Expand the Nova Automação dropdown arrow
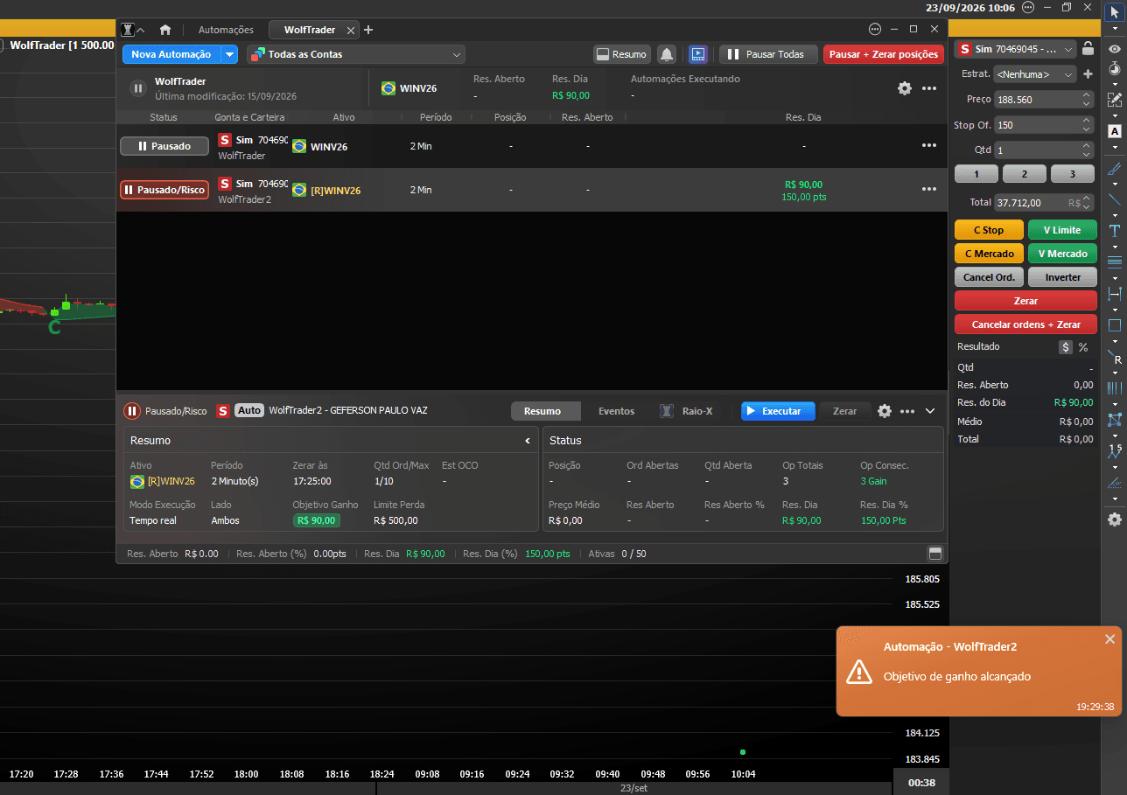This screenshot has height=795, width=1127. click(x=229, y=54)
